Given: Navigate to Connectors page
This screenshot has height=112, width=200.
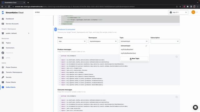Looking at the screenshot, I should click(10, 48).
